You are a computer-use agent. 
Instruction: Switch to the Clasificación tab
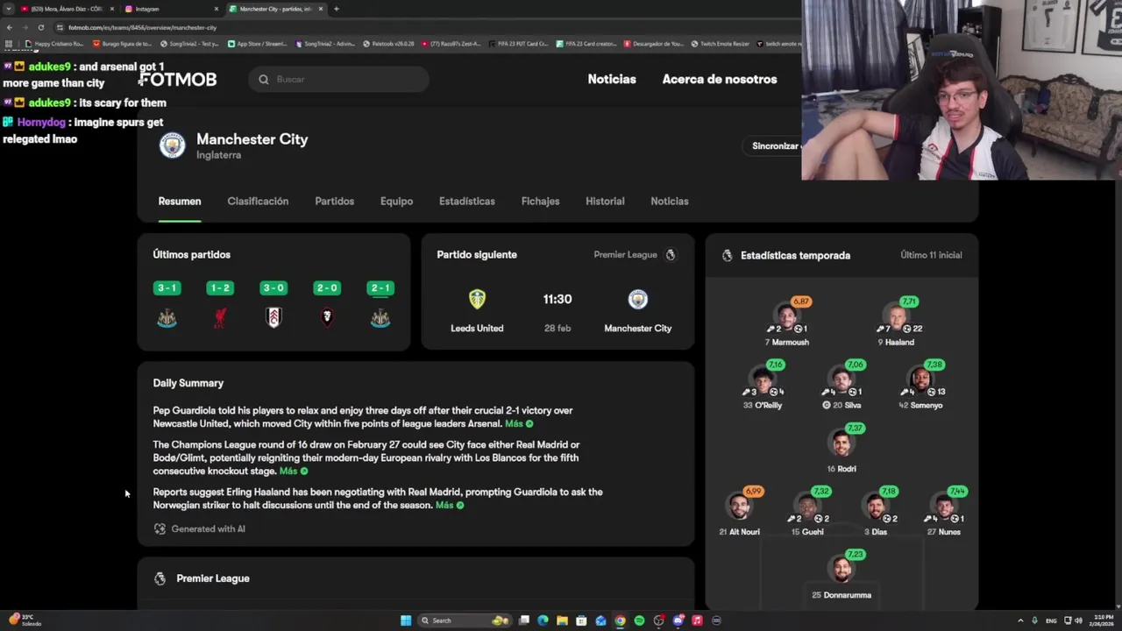pyautogui.click(x=258, y=202)
